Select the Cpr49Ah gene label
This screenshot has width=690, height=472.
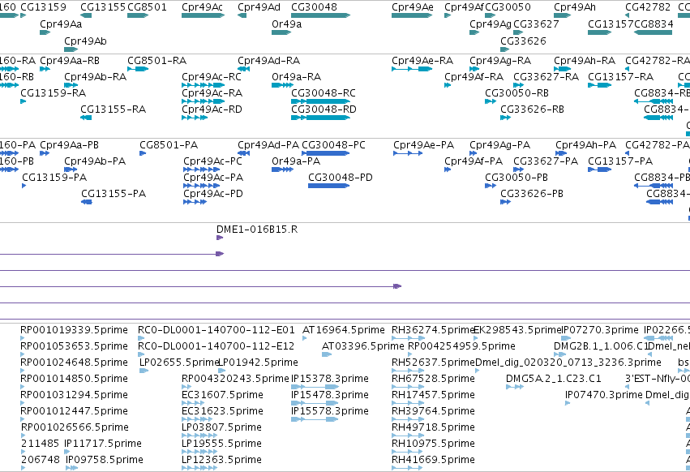pyautogui.click(x=575, y=7)
